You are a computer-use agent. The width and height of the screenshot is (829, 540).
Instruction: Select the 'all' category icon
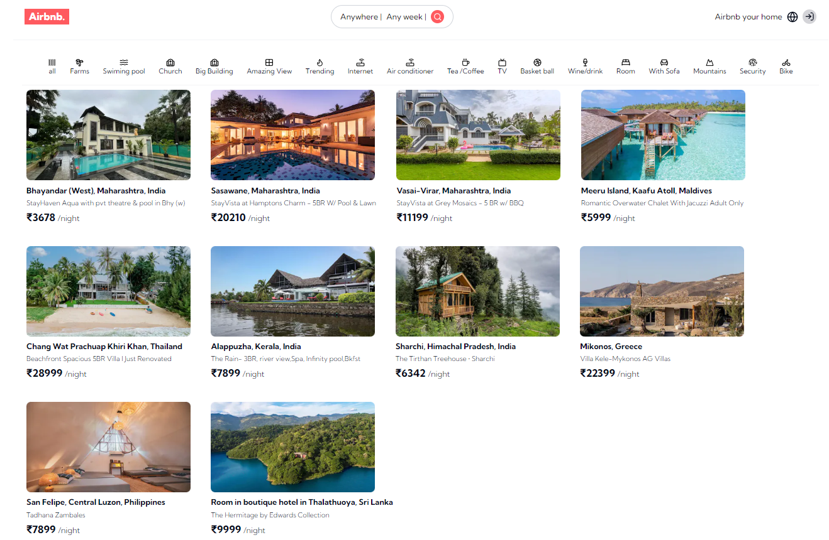click(52, 63)
